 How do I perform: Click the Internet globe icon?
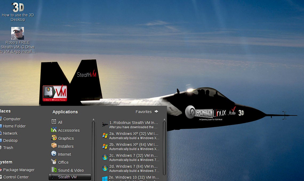tap(54, 154)
